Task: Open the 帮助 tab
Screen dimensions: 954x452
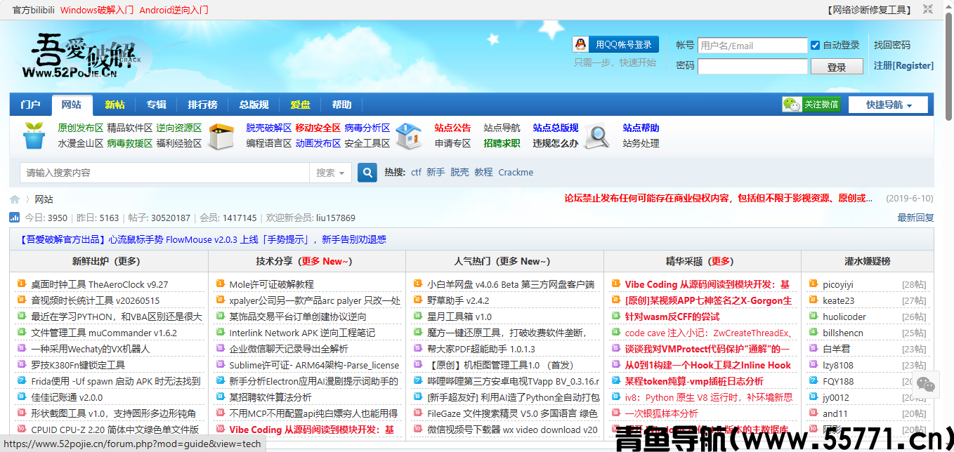Action: click(x=341, y=105)
